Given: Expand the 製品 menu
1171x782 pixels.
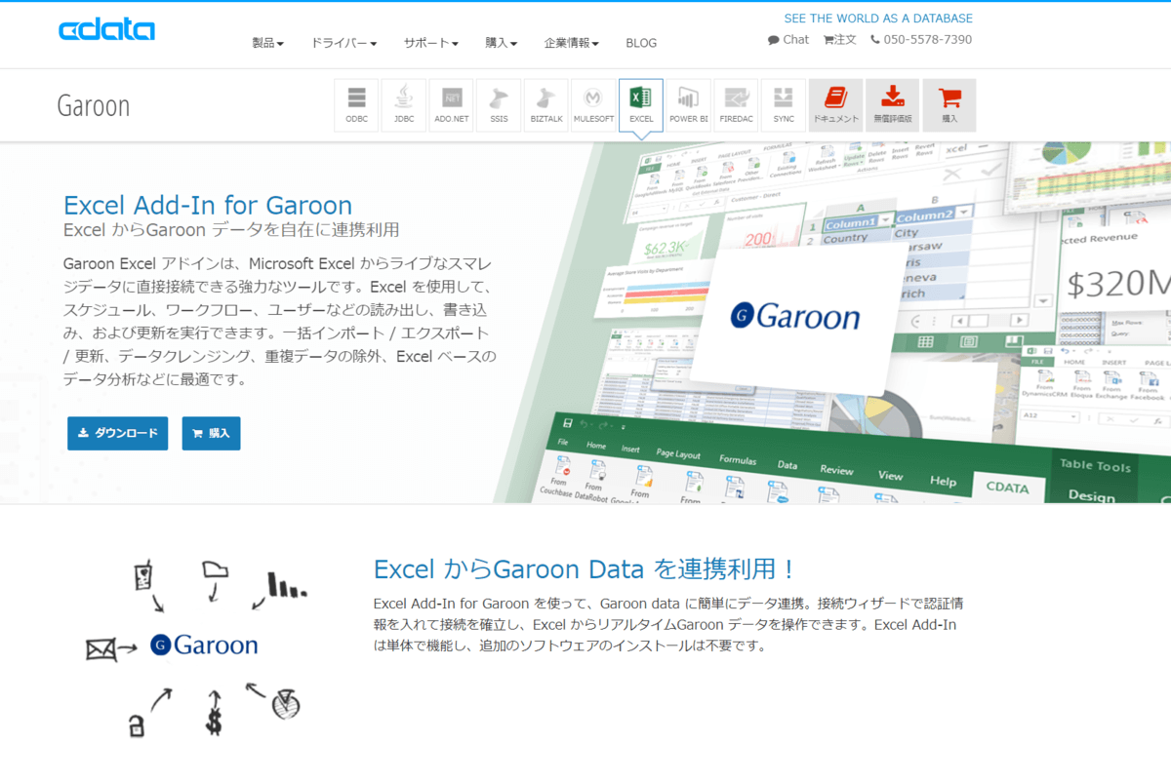Looking at the screenshot, I should click(x=267, y=43).
